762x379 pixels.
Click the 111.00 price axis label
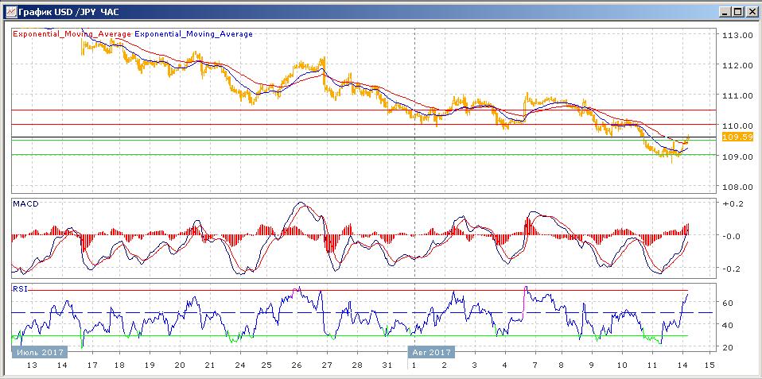[737, 95]
